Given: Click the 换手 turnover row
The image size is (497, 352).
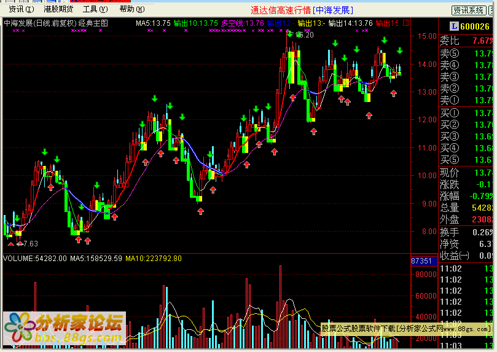Looking at the screenshot, I should [466, 232].
